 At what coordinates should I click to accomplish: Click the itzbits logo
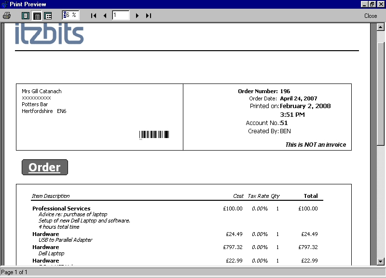[49, 35]
